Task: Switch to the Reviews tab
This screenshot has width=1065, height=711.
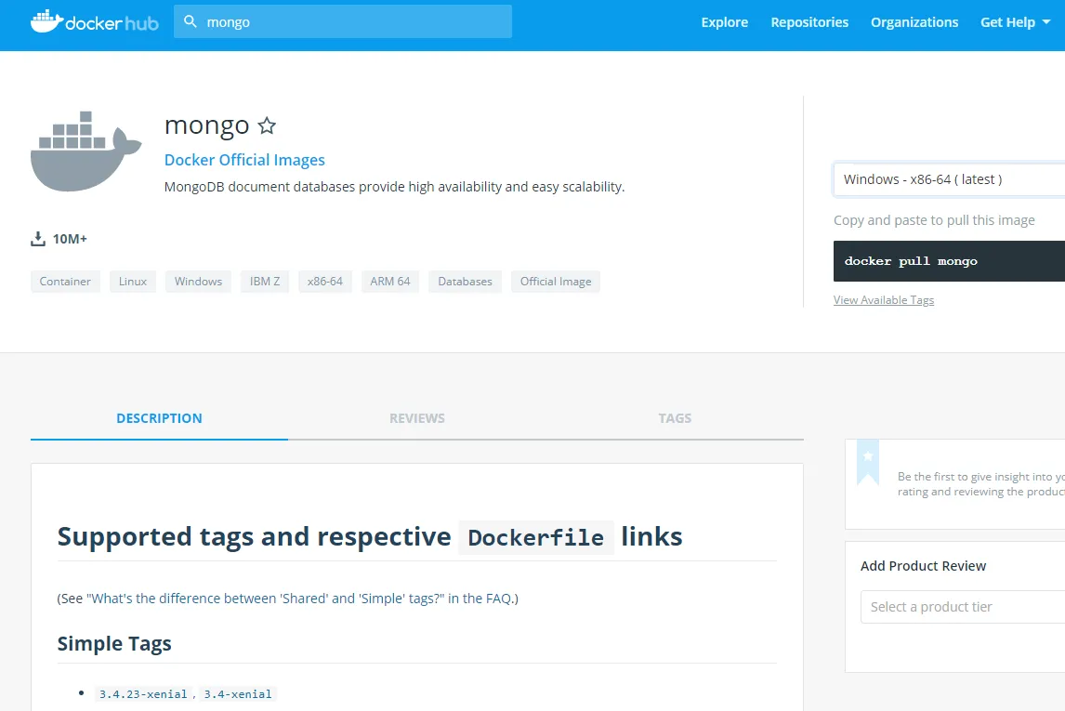Action: point(417,418)
